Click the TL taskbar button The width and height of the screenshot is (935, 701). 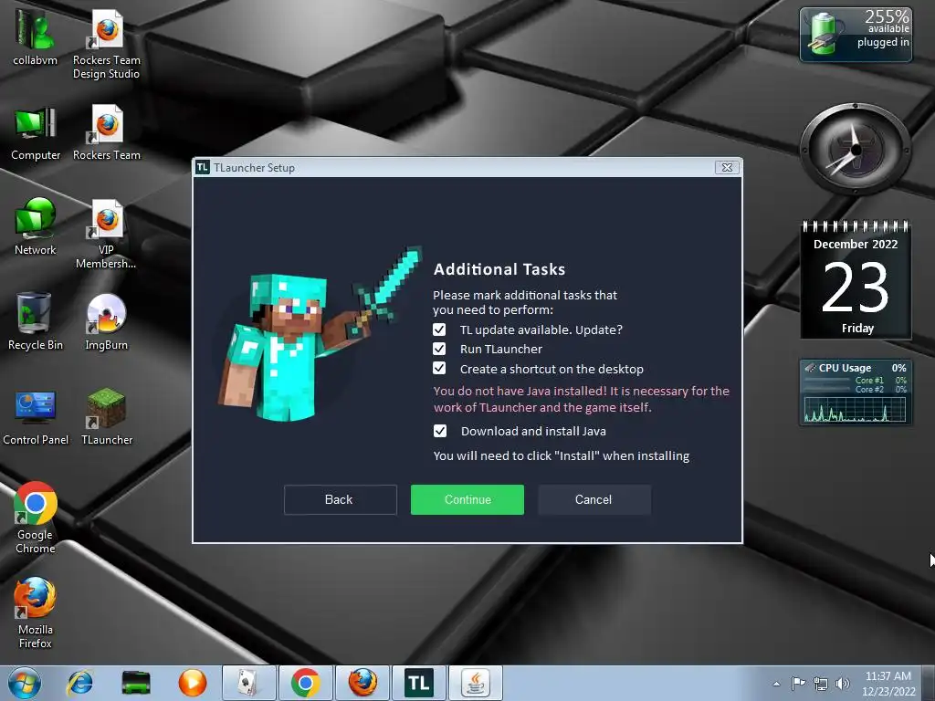(x=418, y=683)
